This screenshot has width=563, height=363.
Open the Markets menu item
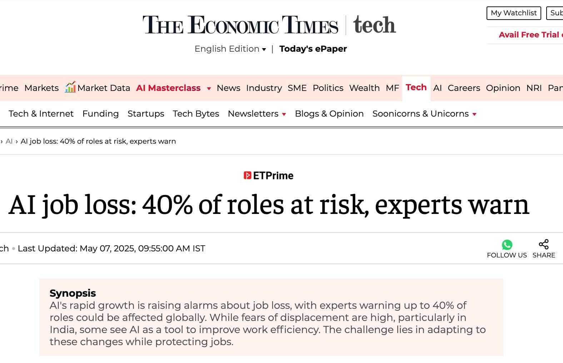pyautogui.click(x=41, y=88)
